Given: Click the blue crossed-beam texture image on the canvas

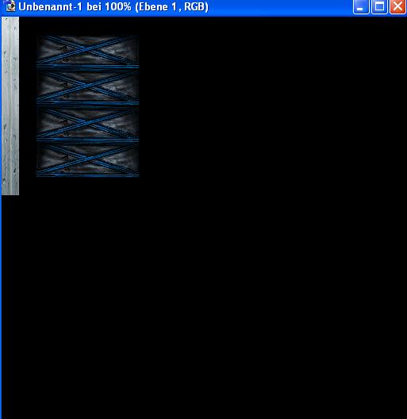Looking at the screenshot, I should click(87, 106).
